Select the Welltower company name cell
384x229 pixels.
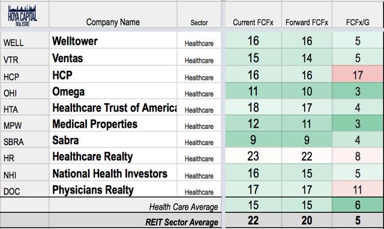[x=113, y=41]
